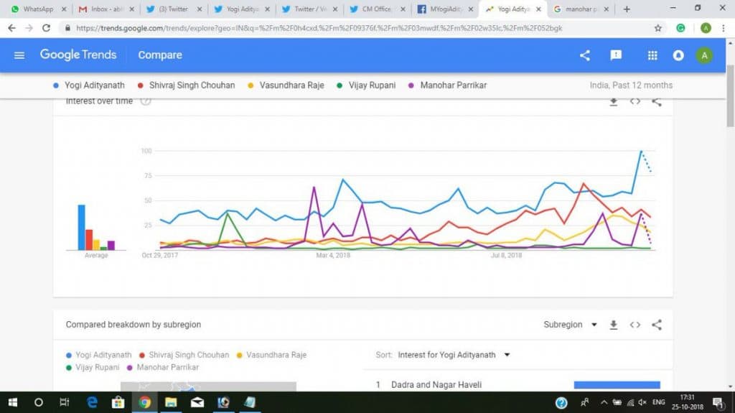Expand the Subregion dropdown
Viewport: 735px width, 413px height.
coord(571,325)
